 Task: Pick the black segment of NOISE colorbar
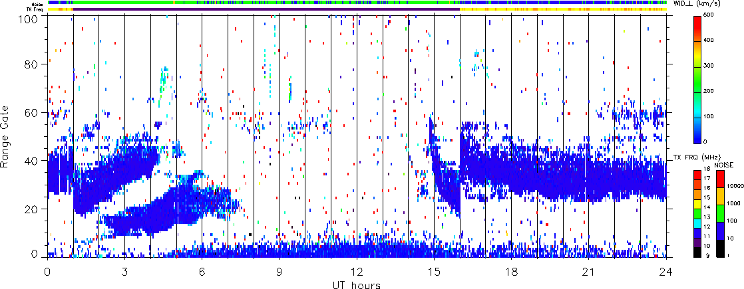[720, 248]
